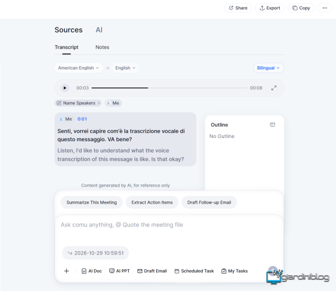Click the Me speaker label in transcript block
336x291 pixels.
click(x=66, y=119)
